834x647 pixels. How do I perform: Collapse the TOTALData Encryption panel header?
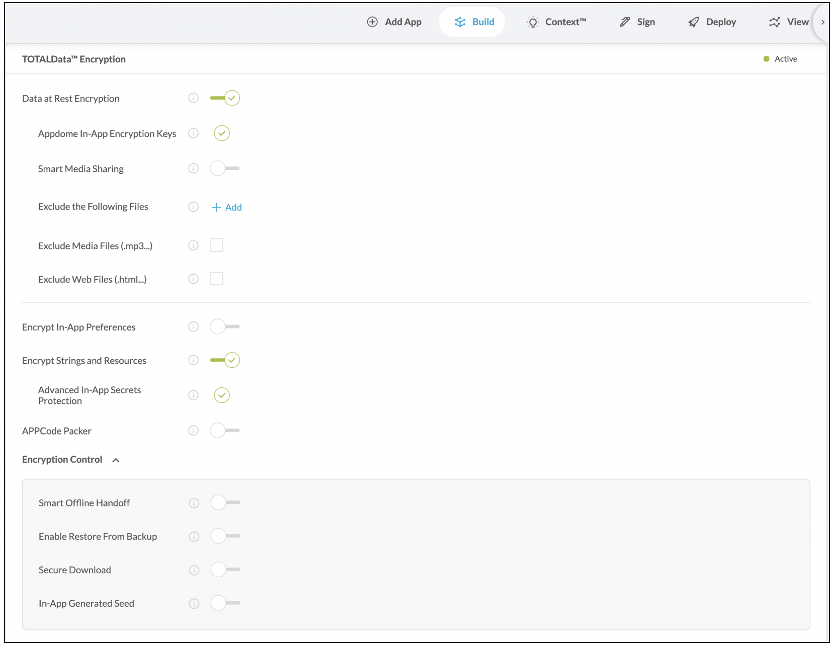point(74,59)
